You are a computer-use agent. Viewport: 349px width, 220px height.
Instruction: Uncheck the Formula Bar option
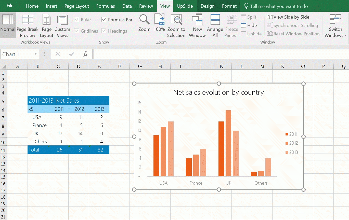[104, 20]
